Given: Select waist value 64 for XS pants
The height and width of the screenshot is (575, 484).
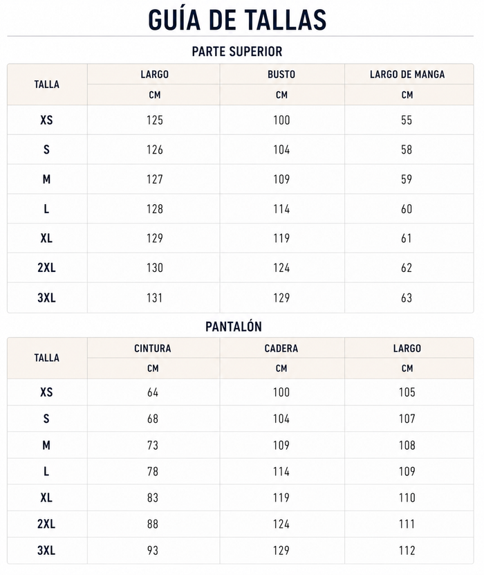Looking at the screenshot, I should (x=153, y=392).
